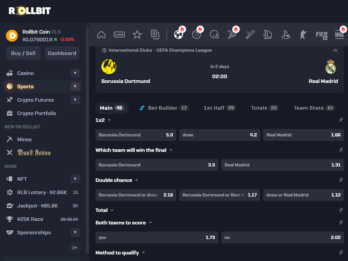Screen dimensions: 348x261
Task: Bet yes on both teams to score
Action: pyautogui.click(x=157, y=238)
